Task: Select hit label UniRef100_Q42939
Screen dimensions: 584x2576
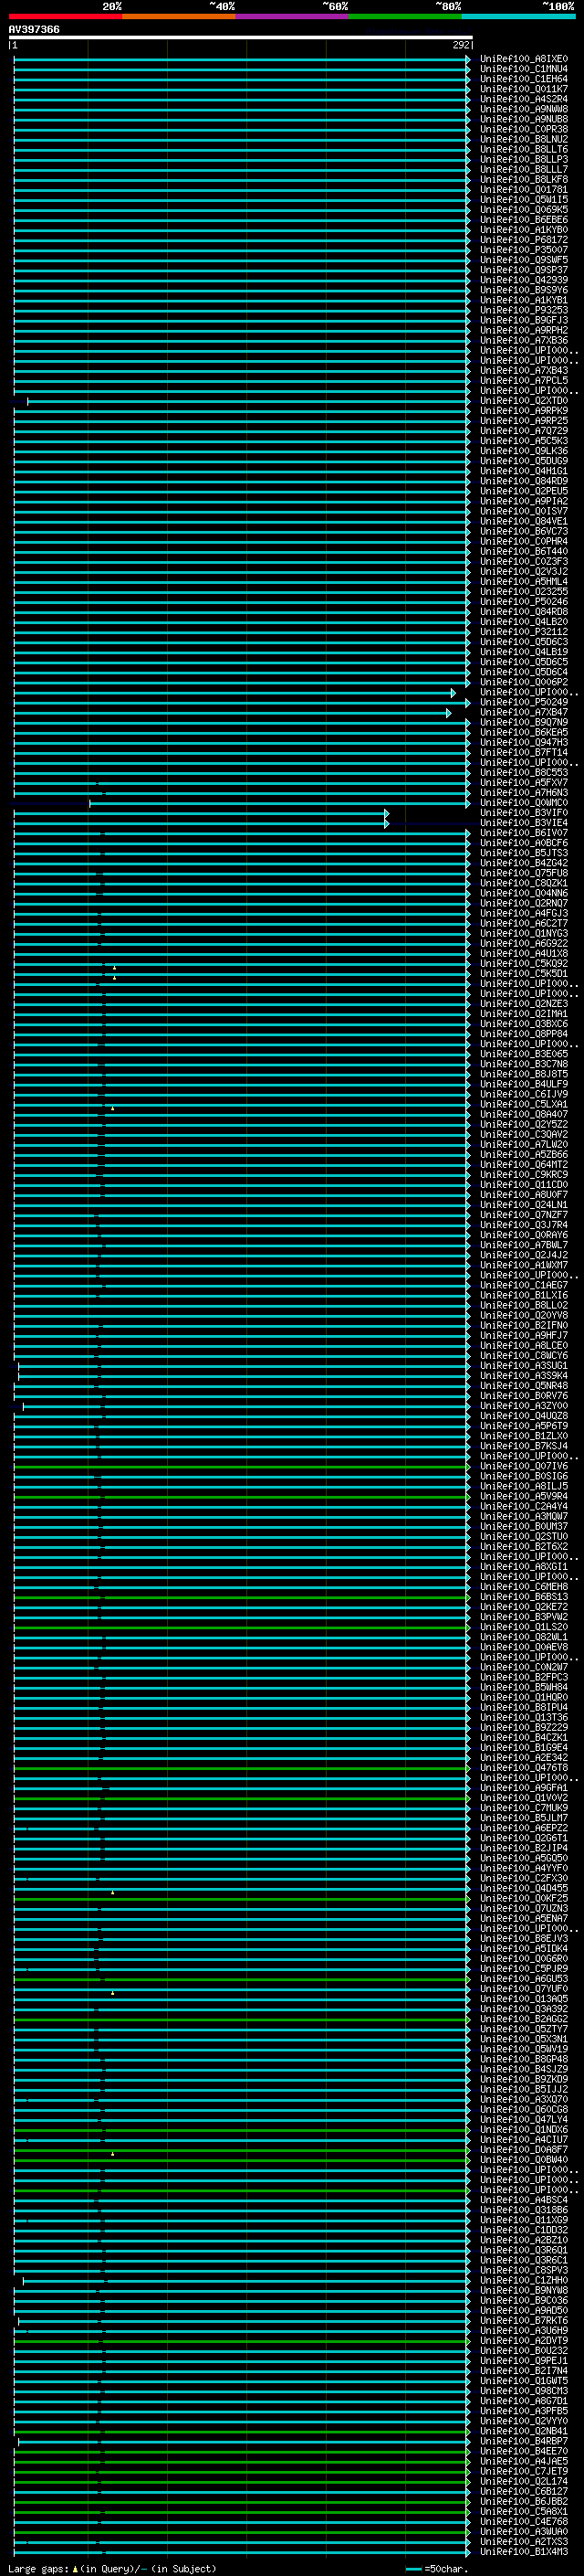Action: (523, 280)
